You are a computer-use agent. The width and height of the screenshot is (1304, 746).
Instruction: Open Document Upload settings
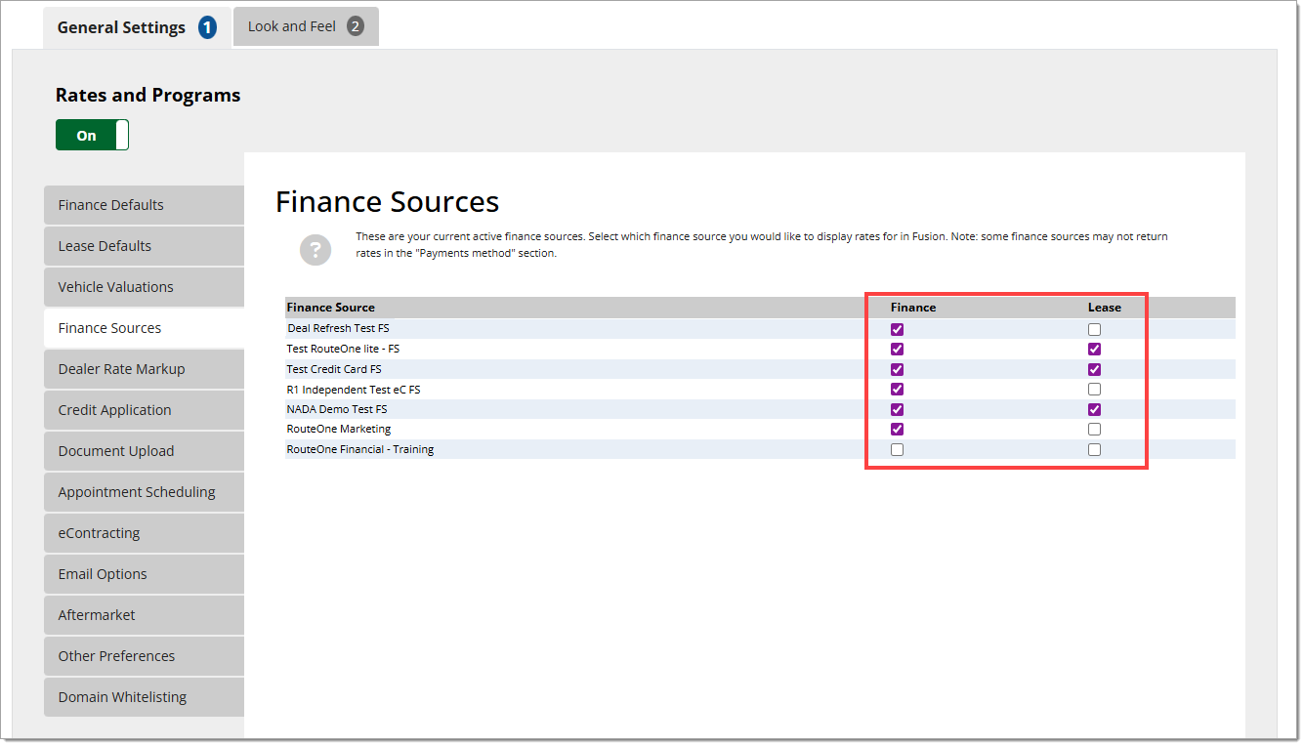point(144,451)
